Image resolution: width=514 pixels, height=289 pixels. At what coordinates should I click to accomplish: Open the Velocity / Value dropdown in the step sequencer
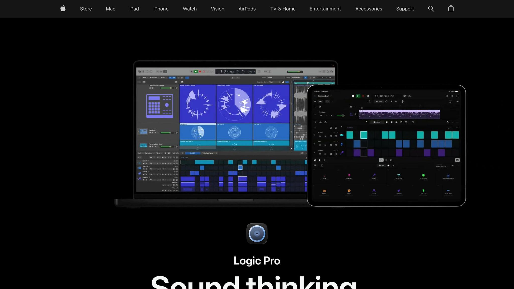(209, 153)
